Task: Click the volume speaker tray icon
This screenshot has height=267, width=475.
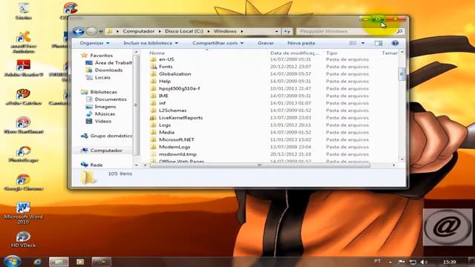Action: (424, 262)
